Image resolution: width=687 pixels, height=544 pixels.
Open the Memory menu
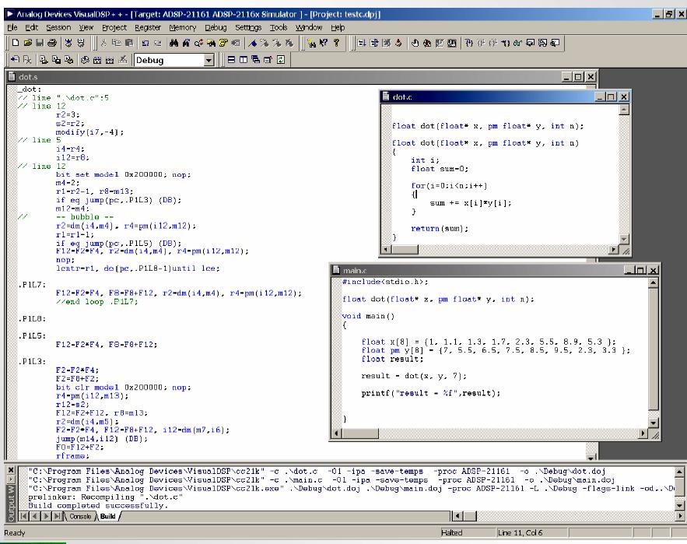pos(183,27)
